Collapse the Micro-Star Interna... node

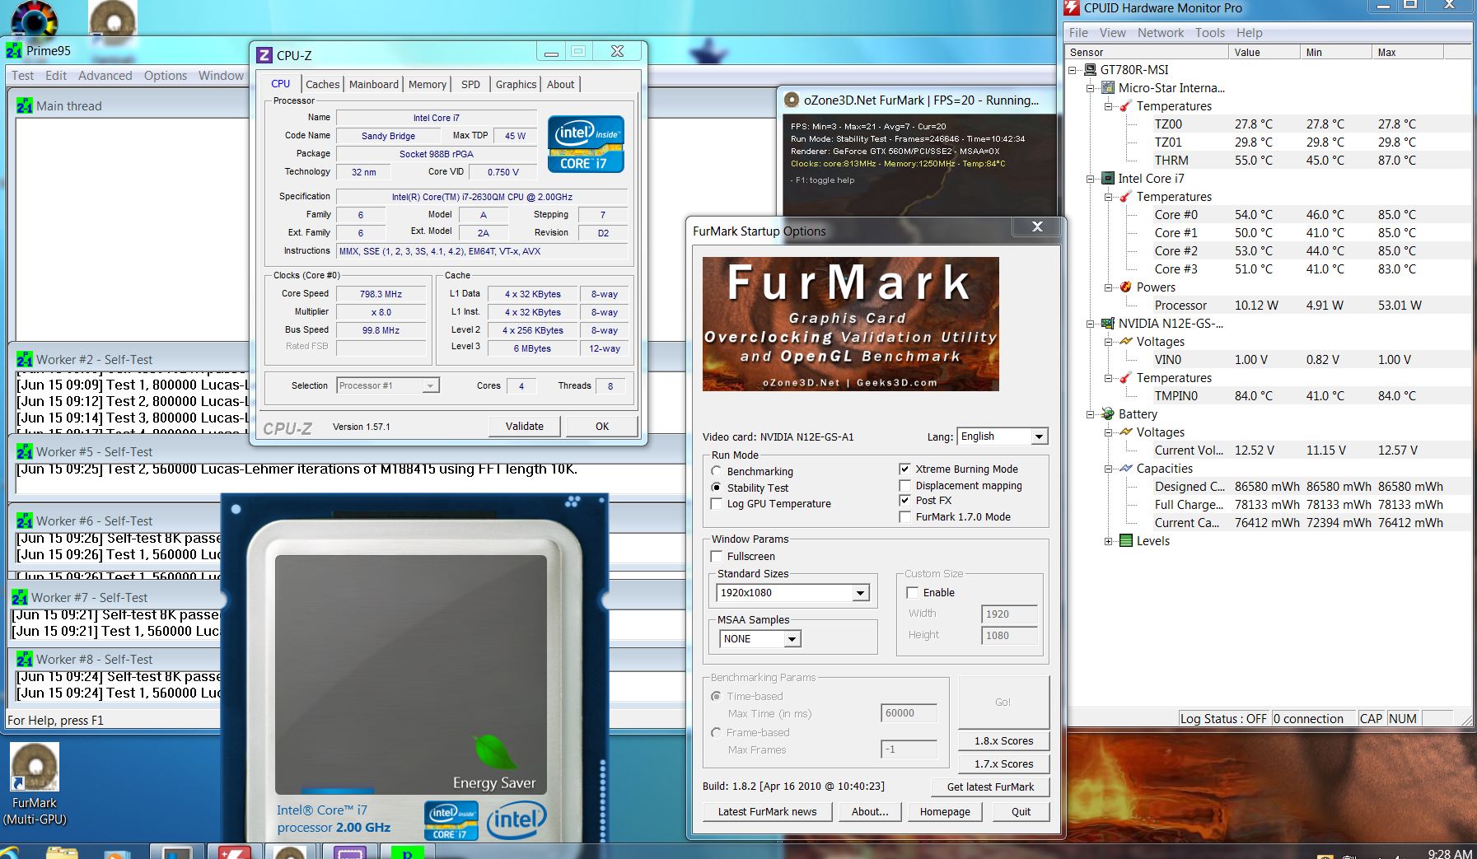coord(1091,88)
